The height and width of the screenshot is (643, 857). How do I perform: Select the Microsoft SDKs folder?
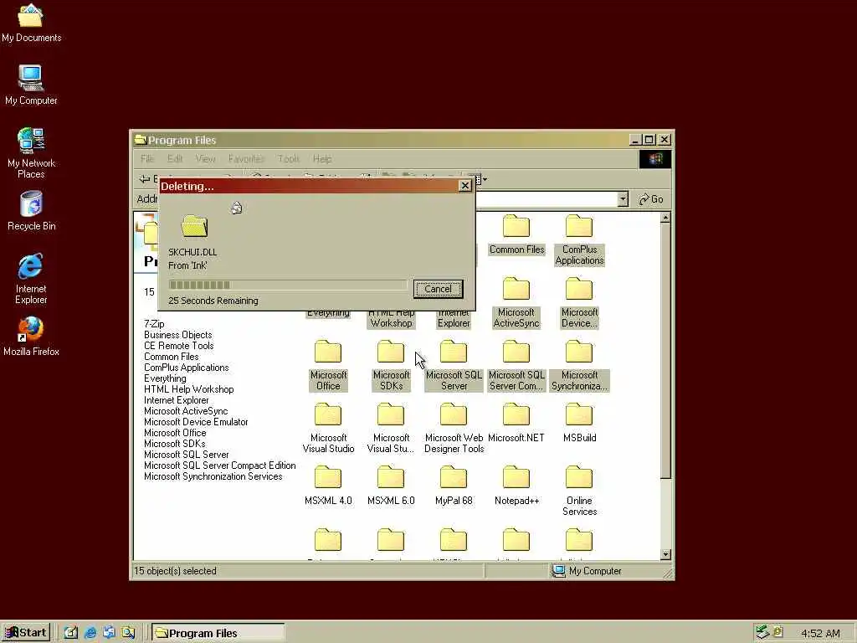point(391,365)
